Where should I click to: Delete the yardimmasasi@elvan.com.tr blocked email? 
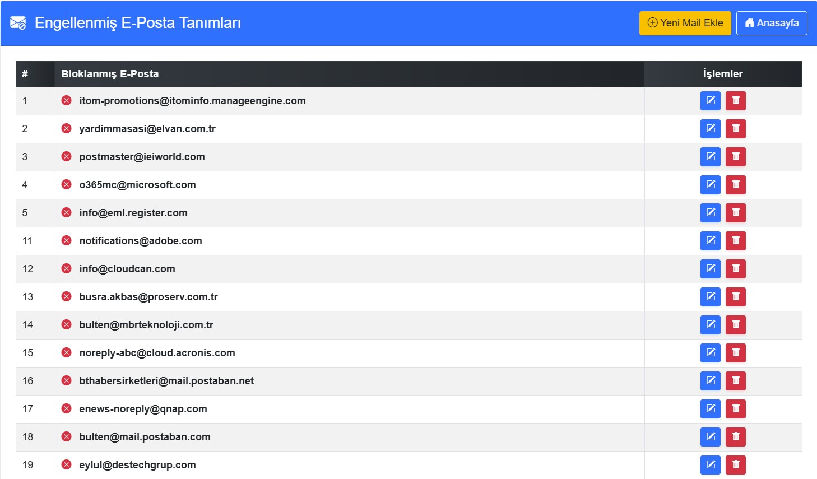735,129
